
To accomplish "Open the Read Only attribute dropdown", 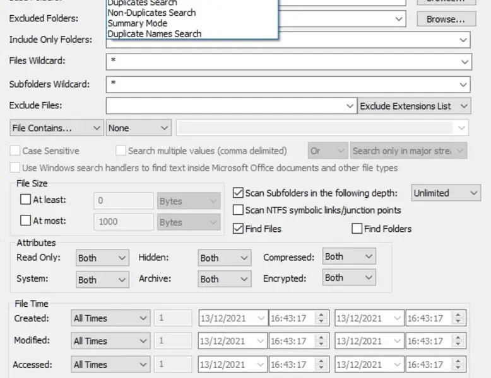I will point(102,258).
